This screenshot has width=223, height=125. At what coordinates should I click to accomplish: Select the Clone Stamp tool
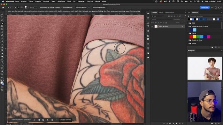click(2, 41)
